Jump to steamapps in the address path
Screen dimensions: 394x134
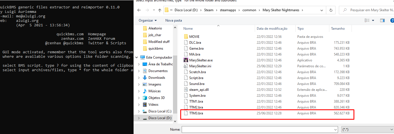pos(228,10)
